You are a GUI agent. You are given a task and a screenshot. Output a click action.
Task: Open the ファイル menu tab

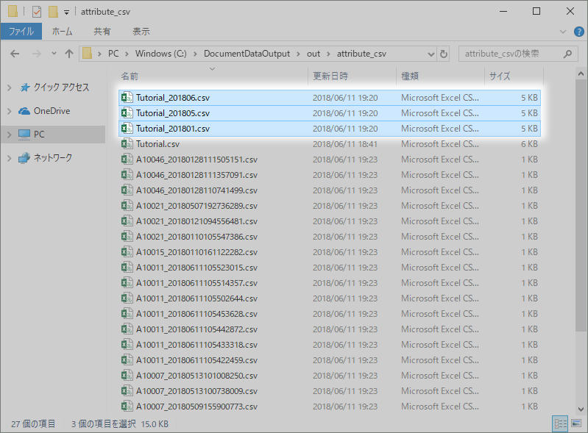tap(21, 32)
